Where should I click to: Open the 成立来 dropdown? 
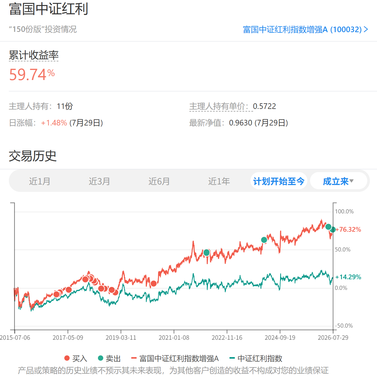tap(338, 181)
